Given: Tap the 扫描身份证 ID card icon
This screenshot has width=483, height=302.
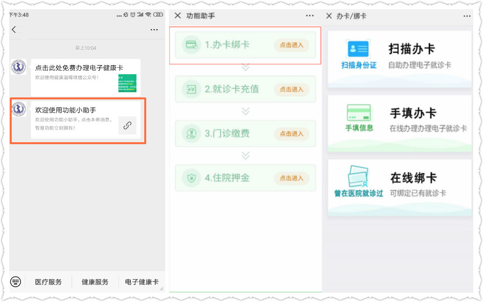Looking at the screenshot, I should [358, 49].
